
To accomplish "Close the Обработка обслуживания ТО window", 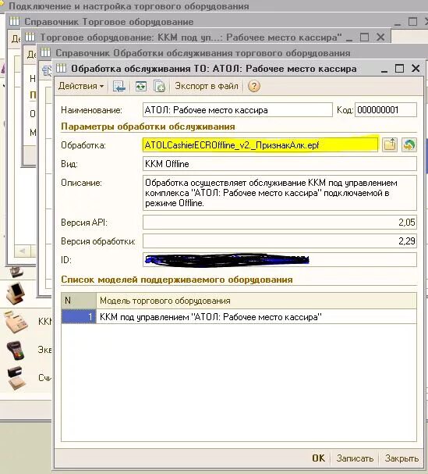I will tap(416, 68).
